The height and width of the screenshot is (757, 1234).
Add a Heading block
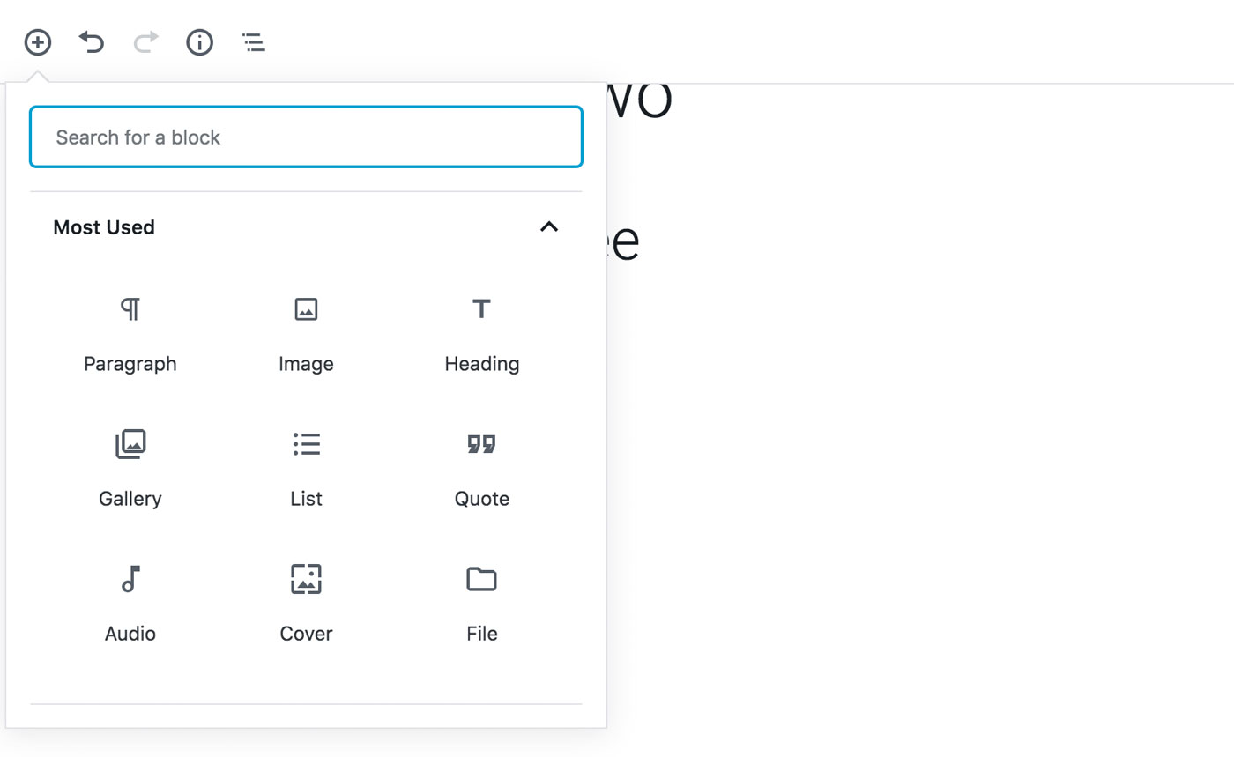[482, 335]
